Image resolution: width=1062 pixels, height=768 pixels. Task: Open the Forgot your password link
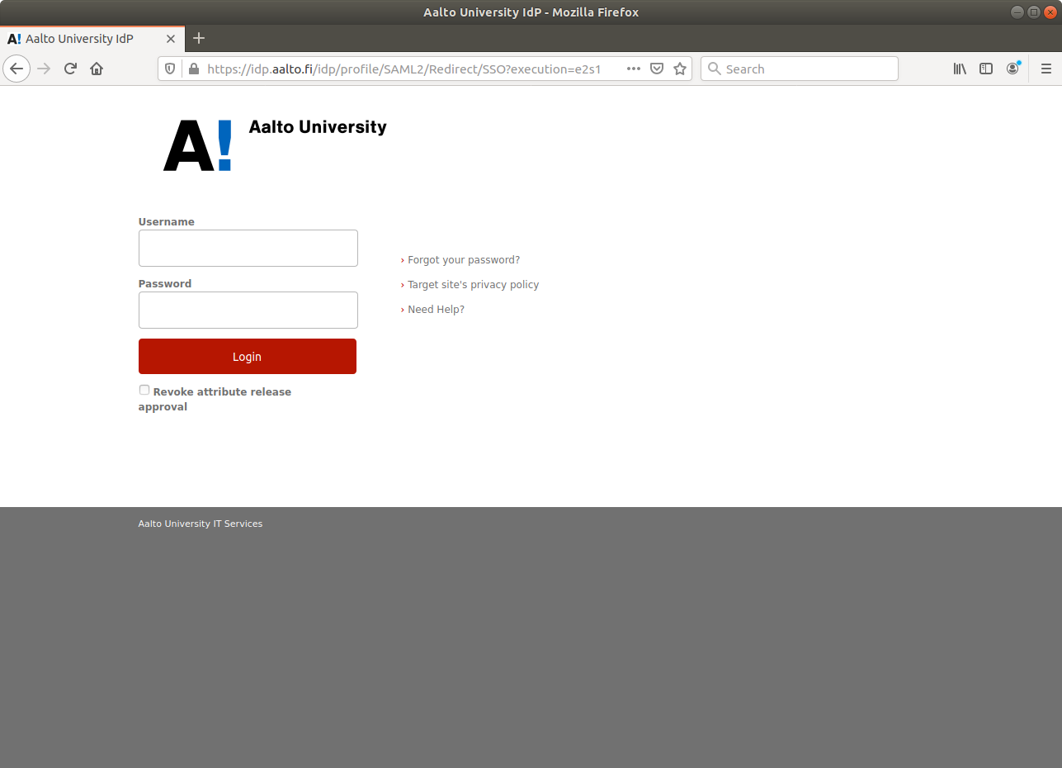click(464, 260)
